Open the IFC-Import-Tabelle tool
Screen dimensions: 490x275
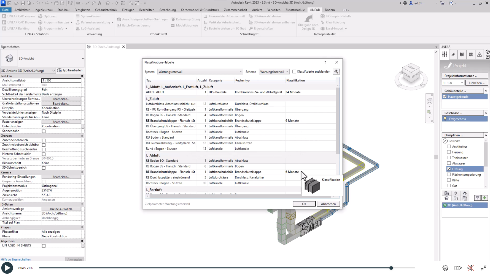pyautogui.click(x=322, y=16)
